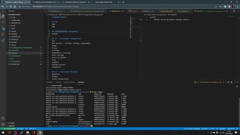Open the new terminal plus button

(223, 82)
